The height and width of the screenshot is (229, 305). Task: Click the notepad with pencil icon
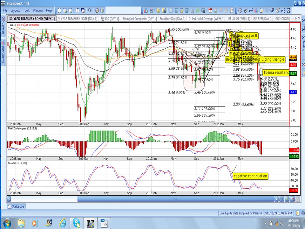261,10
